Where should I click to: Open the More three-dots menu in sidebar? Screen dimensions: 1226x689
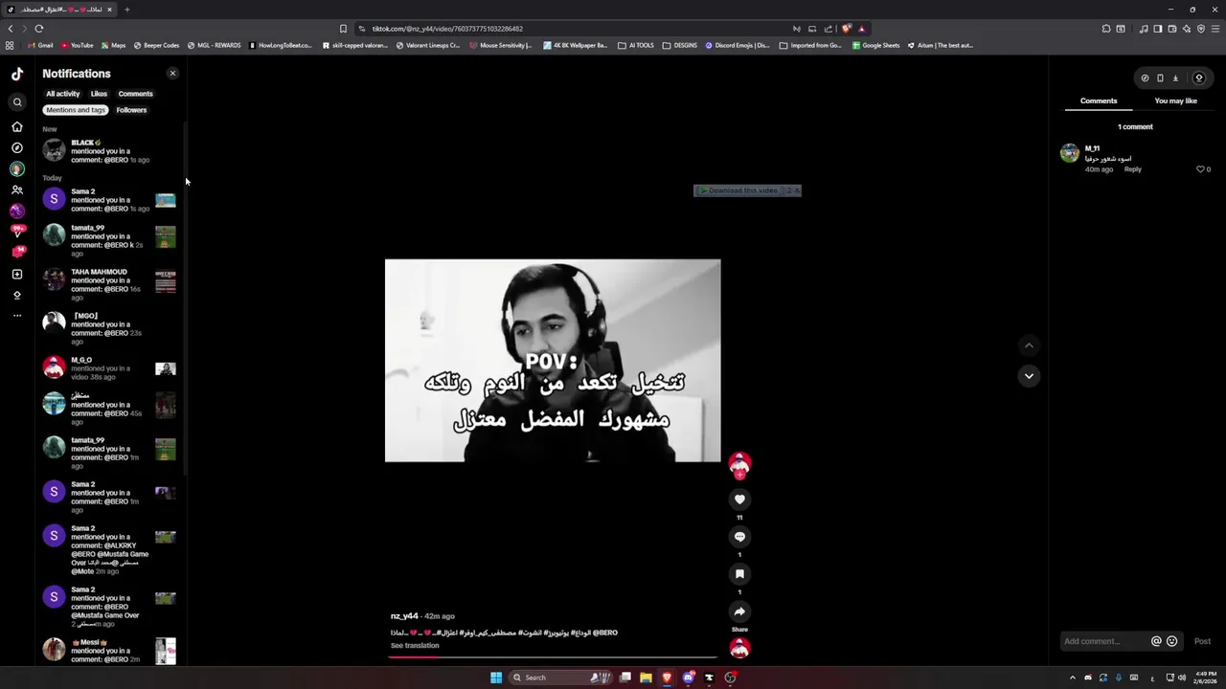pos(17,315)
